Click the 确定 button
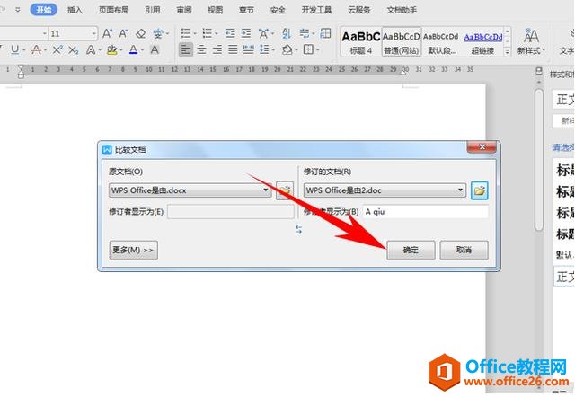Screen dimensions: 575x397 (x=411, y=250)
